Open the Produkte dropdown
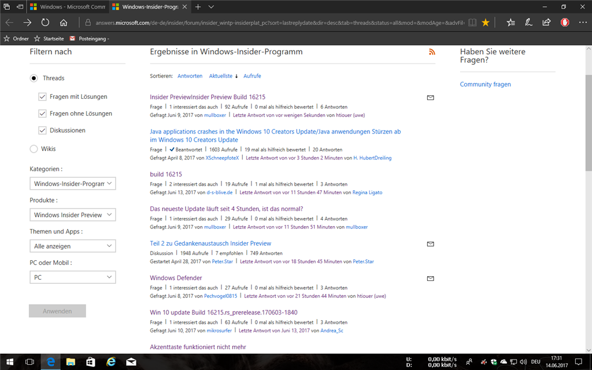The width and height of the screenshot is (592, 370). click(72, 215)
